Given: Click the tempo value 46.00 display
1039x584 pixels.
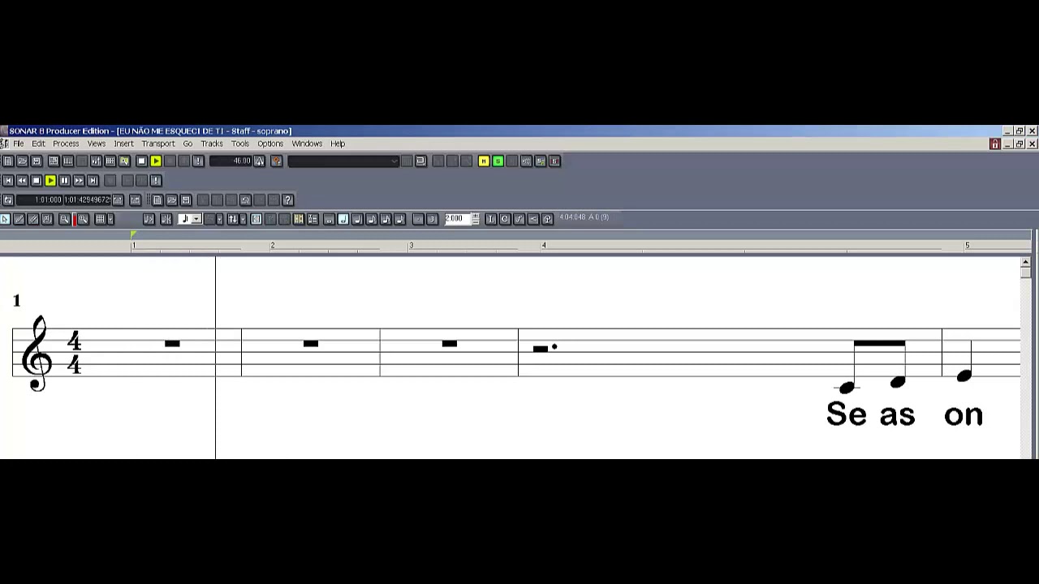Looking at the screenshot, I should pos(231,161).
